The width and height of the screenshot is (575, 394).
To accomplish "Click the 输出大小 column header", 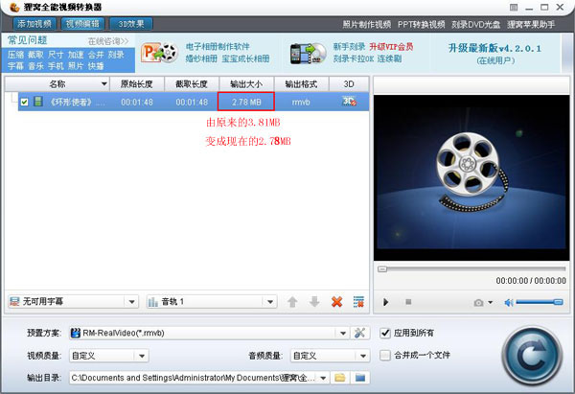I will [246, 84].
